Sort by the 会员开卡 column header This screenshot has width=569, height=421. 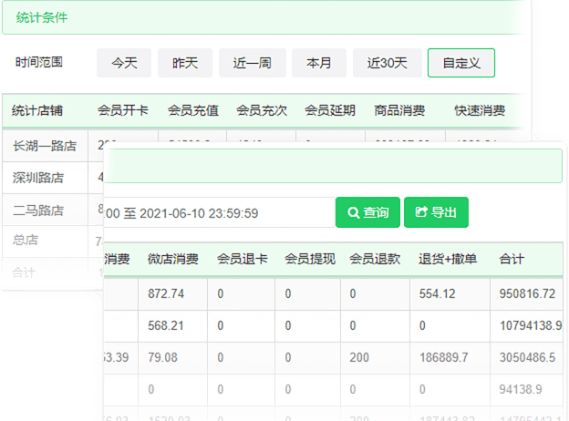click(x=123, y=111)
